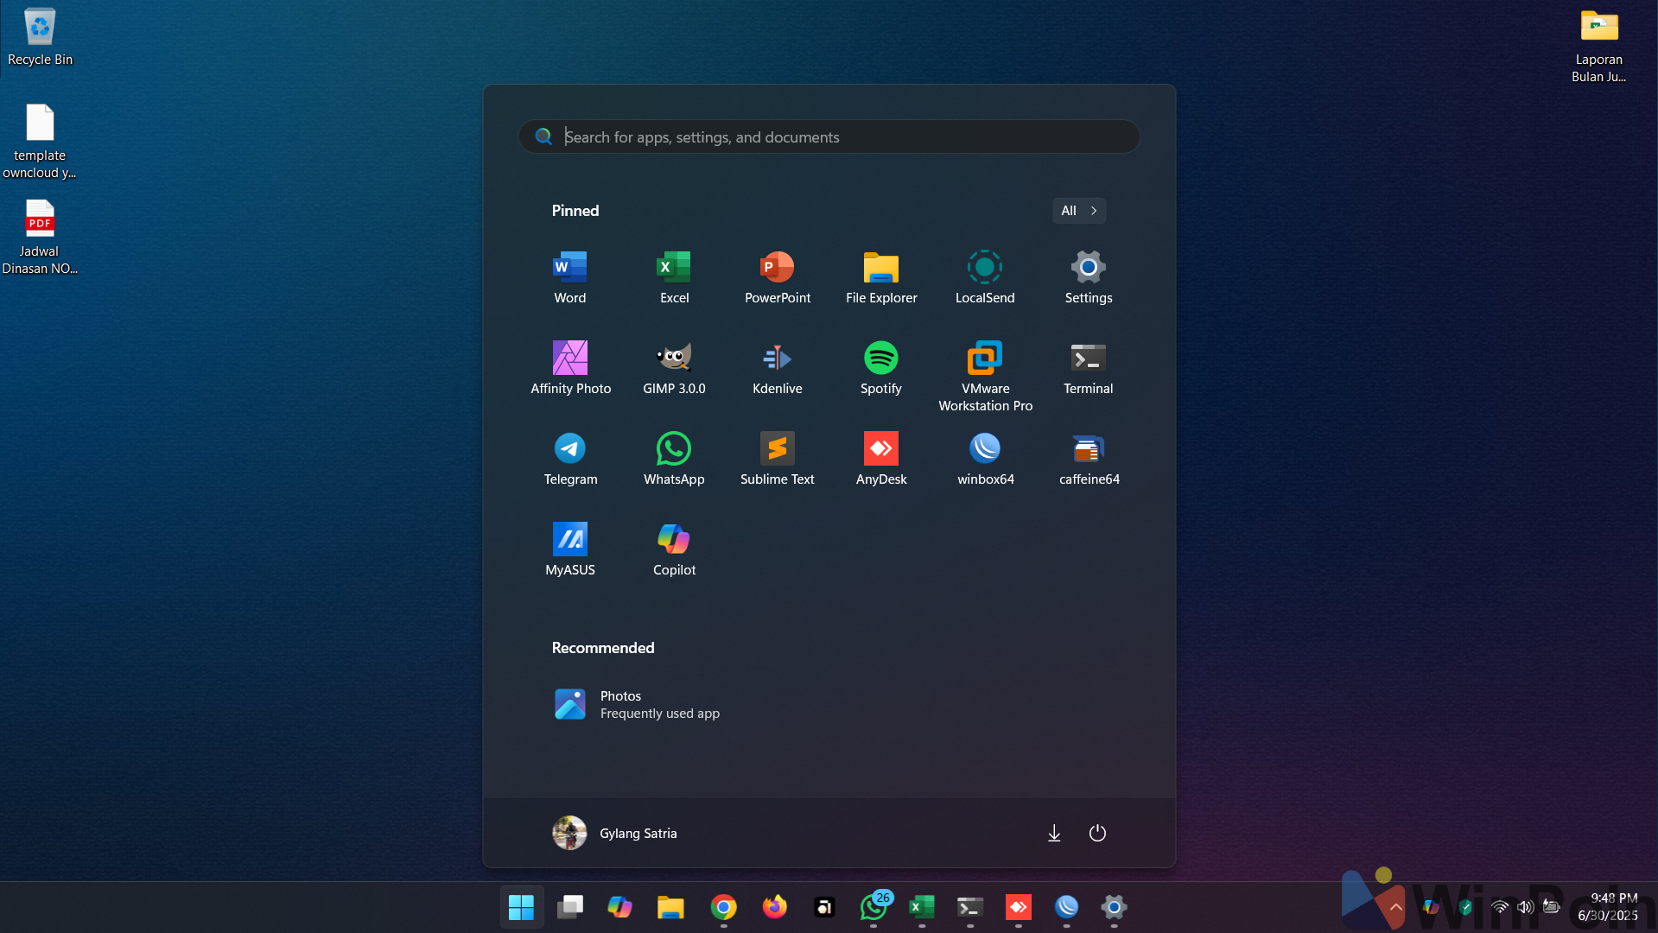Select template owncloud file on desktop
The height and width of the screenshot is (933, 1658).
(x=40, y=141)
